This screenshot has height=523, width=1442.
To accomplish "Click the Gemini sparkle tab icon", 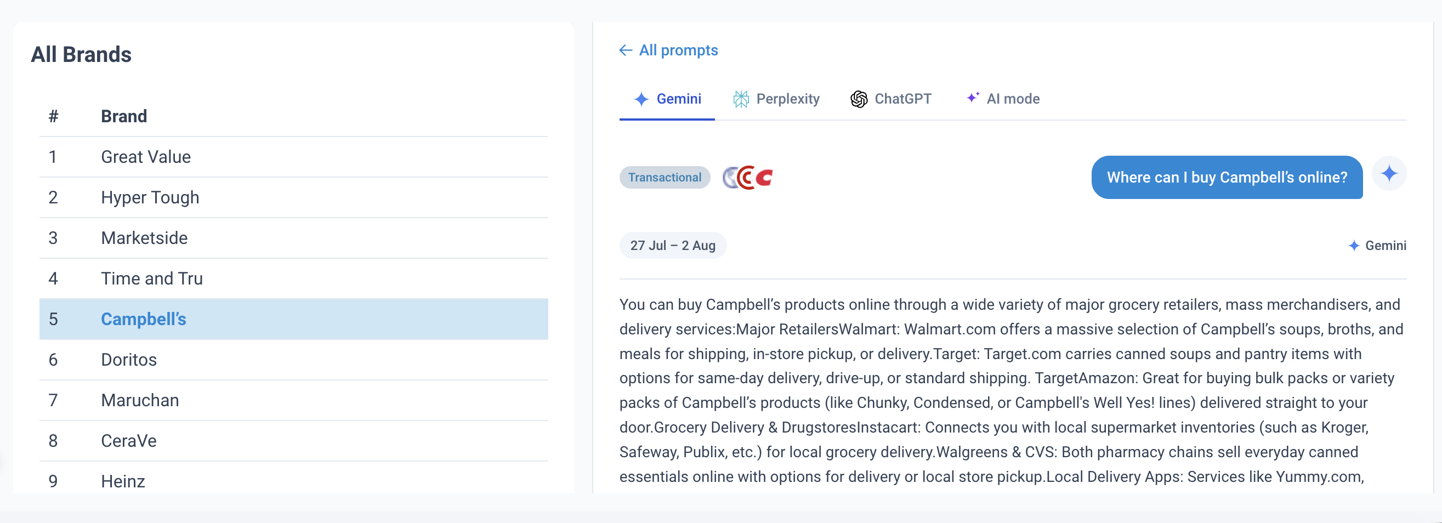I will tap(641, 99).
